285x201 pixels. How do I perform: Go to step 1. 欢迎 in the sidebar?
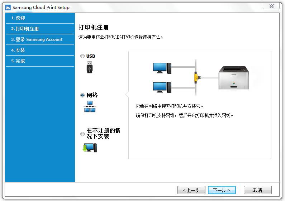click(40, 18)
